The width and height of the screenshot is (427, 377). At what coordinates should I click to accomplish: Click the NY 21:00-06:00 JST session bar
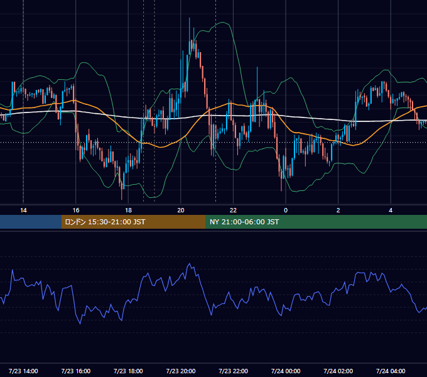pos(316,222)
